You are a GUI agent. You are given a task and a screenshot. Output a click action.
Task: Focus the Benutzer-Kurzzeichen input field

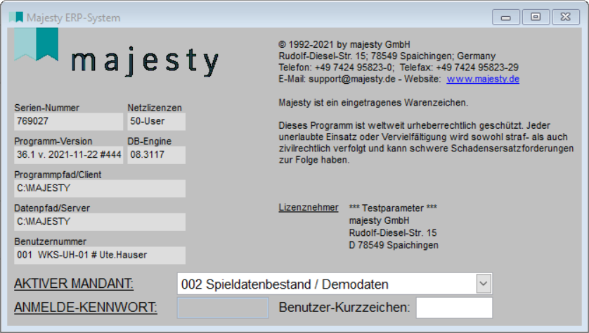454,308
